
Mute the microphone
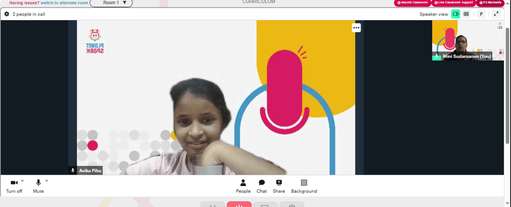click(38, 186)
